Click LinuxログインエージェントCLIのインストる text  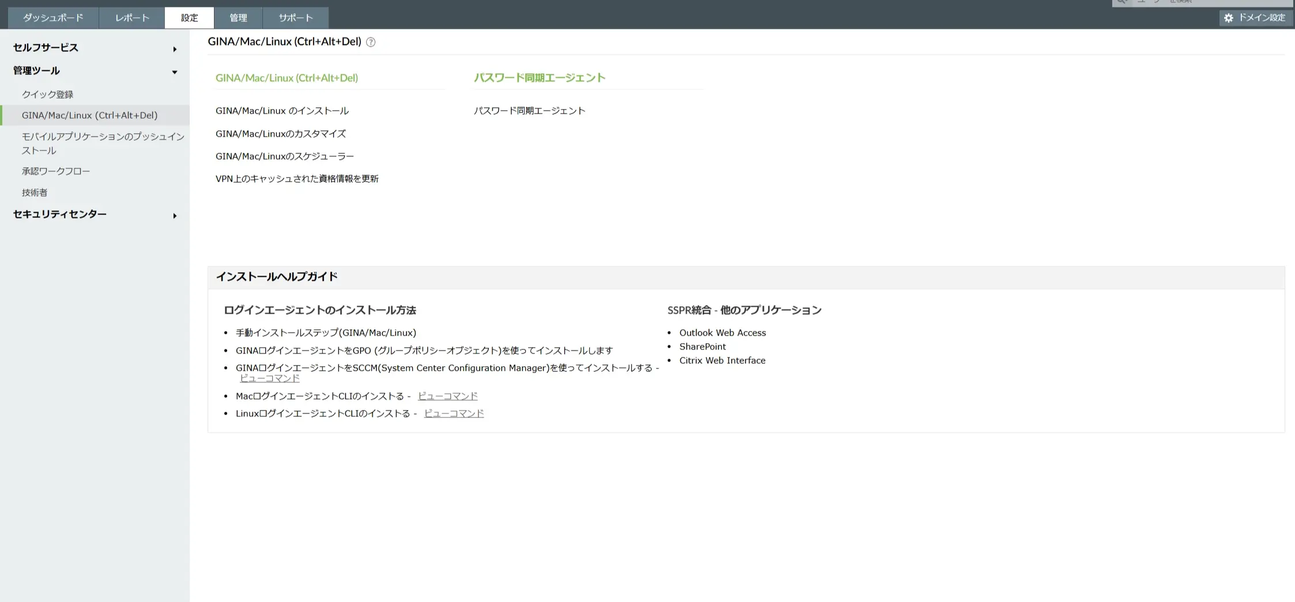coord(323,413)
